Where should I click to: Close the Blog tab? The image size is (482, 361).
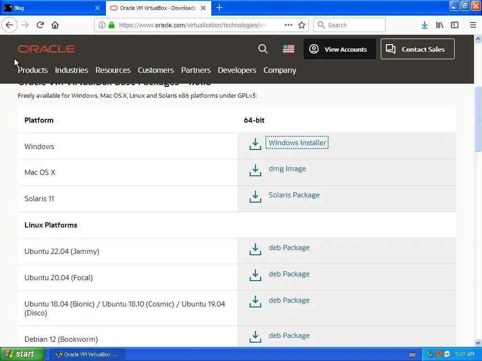point(97,8)
